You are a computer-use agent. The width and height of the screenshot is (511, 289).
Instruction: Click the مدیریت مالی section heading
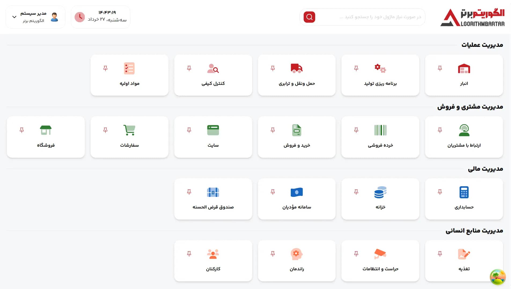[485, 169]
